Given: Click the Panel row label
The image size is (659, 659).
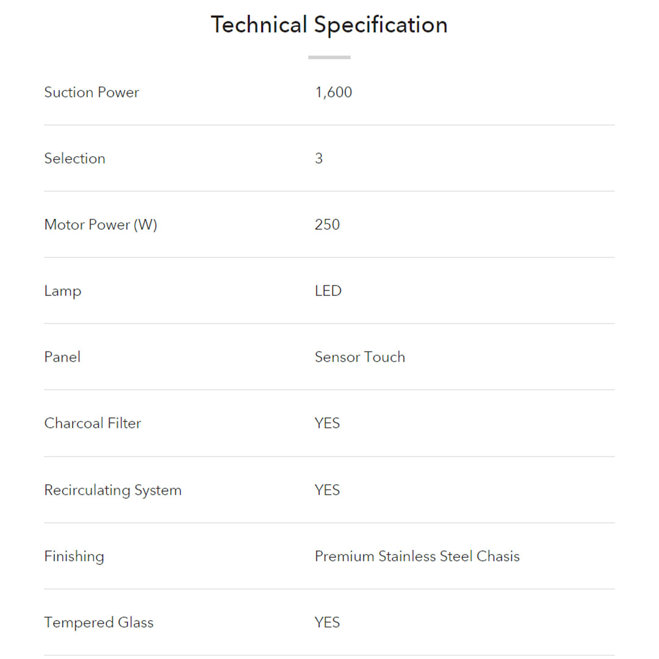Looking at the screenshot, I should click(x=62, y=357).
